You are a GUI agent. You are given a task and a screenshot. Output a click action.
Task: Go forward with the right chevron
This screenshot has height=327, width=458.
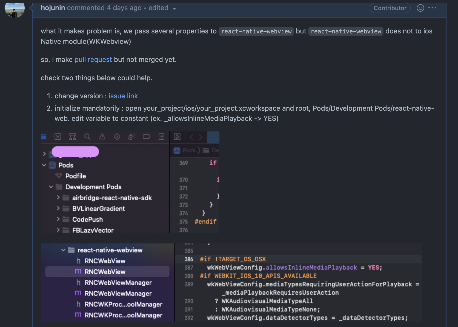(x=201, y=137)
